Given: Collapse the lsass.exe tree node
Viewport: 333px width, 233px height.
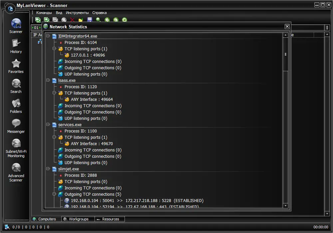Looking at the screenshot, I should [x=48, y=80].
